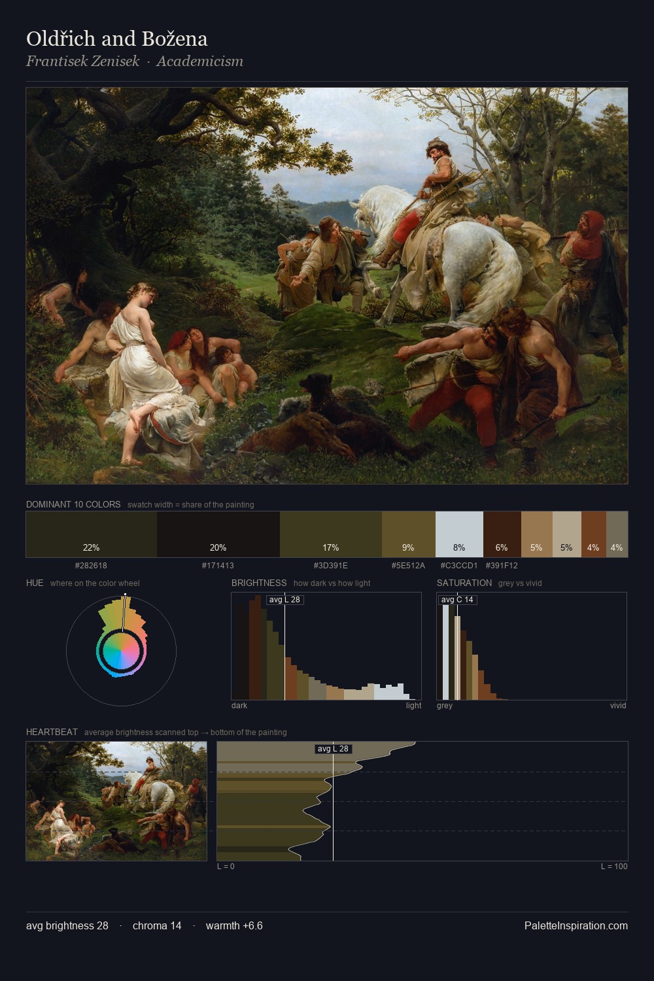Click the L = 100 axis label

tap(614, 867)
